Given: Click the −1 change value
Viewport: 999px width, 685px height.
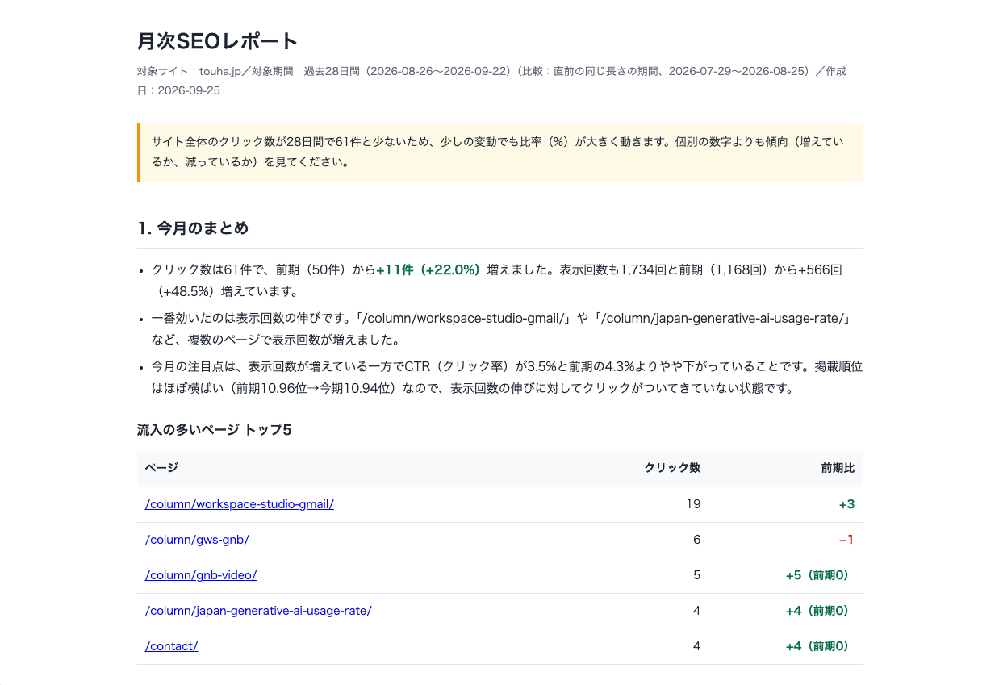Looking at the screenshot, I should 846,540.
